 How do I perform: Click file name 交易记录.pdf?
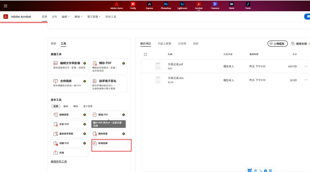coord(176,64)
